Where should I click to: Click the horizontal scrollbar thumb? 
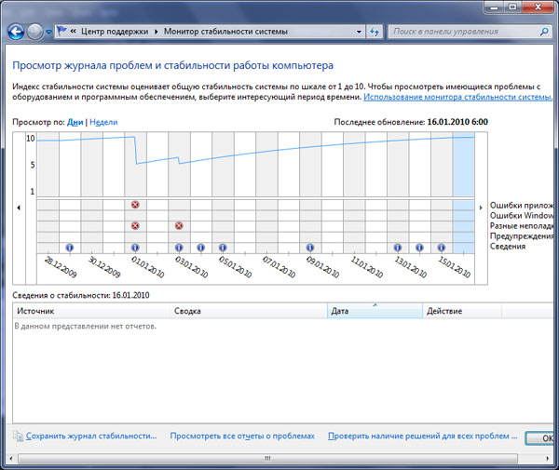[267, 459]
